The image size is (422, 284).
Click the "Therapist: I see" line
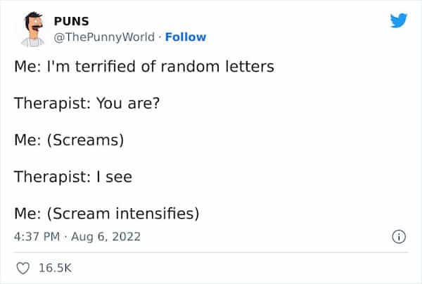73,176
